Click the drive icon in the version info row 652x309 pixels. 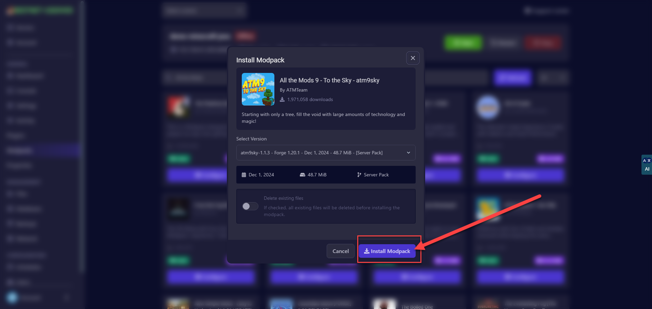302,175
